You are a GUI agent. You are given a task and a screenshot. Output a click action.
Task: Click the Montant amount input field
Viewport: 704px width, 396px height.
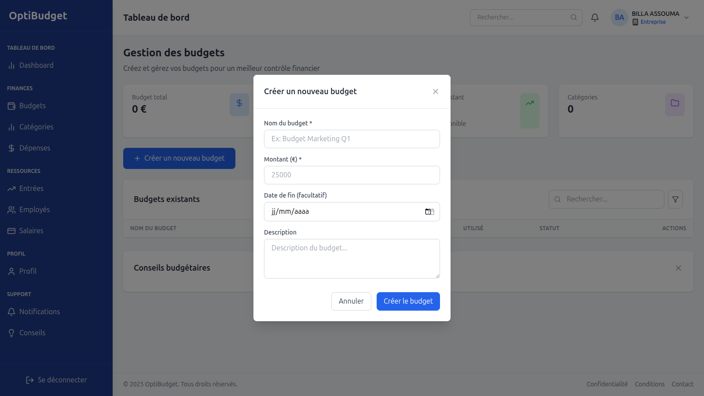pyautogui.click(x=352, y=175)
